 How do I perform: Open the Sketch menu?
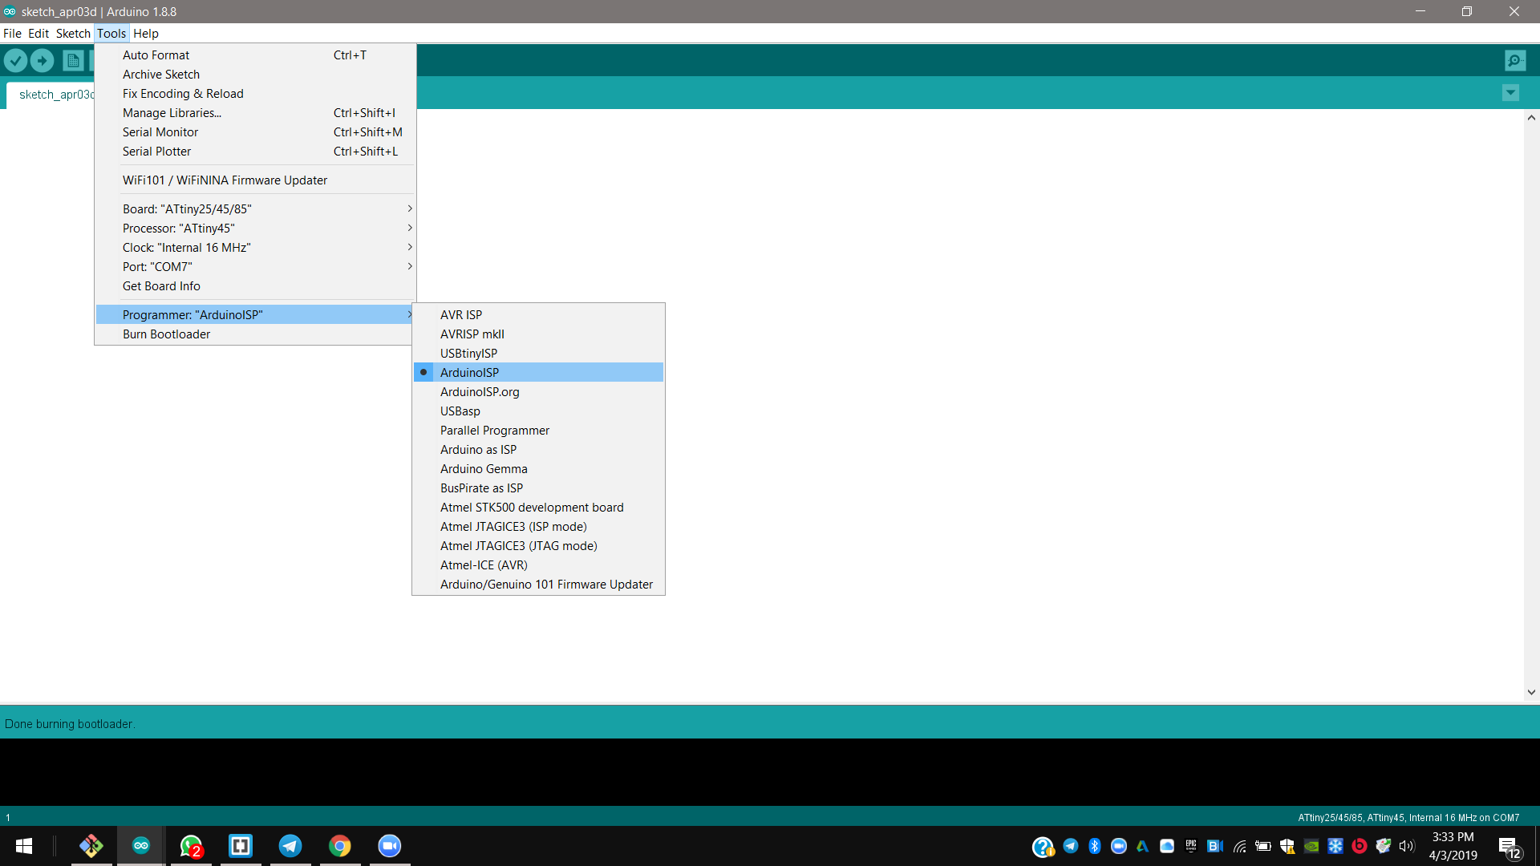point(73,33)
